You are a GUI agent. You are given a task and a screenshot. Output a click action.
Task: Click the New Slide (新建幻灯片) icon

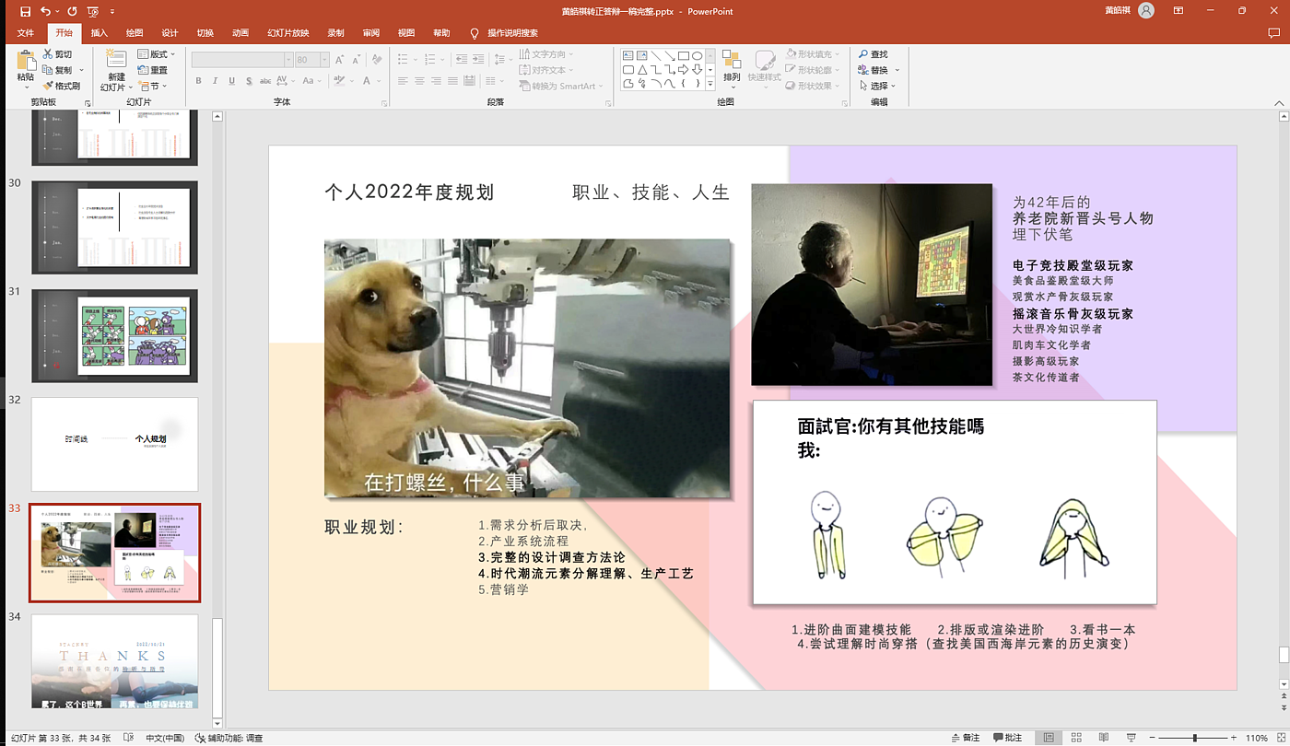click(x=116, y=60)
